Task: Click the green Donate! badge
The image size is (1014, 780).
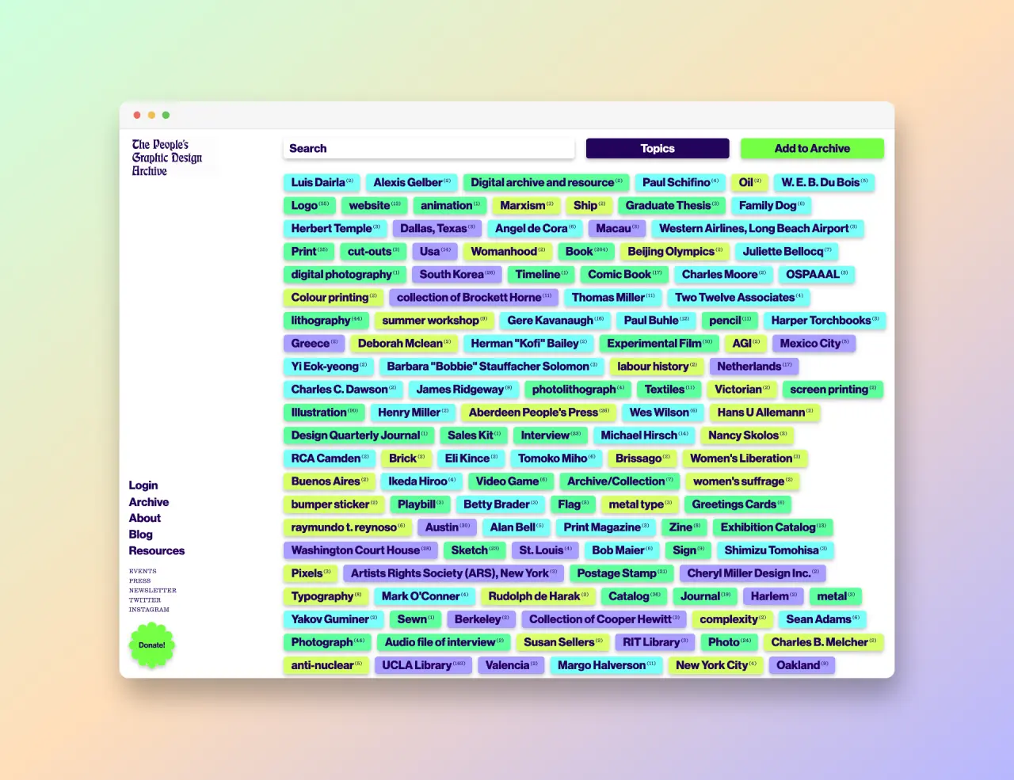Action: pyautogui.click(x=152, y=645)
